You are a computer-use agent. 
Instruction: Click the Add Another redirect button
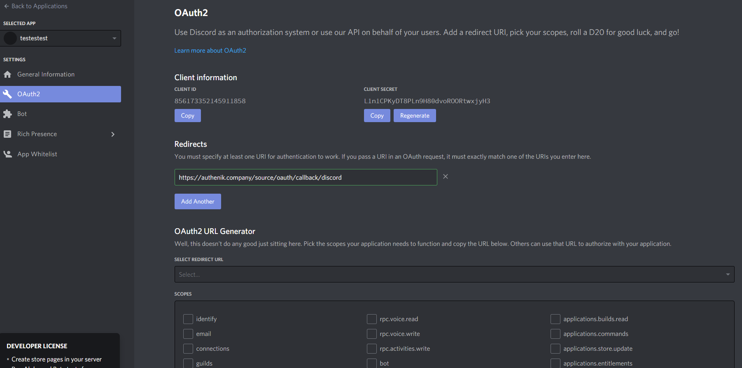pos(198,201)
